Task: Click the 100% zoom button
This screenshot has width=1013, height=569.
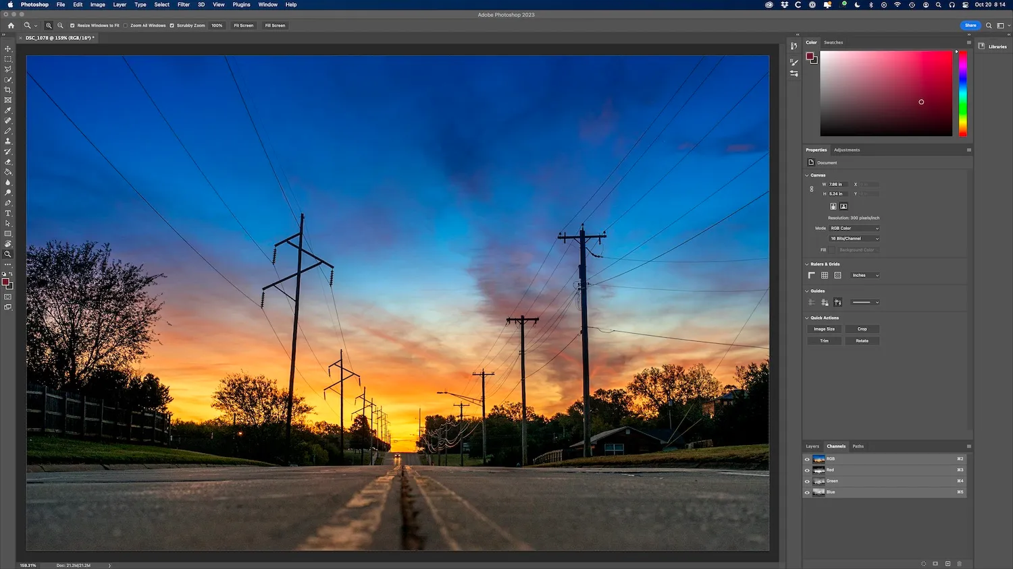Action: 217,26
